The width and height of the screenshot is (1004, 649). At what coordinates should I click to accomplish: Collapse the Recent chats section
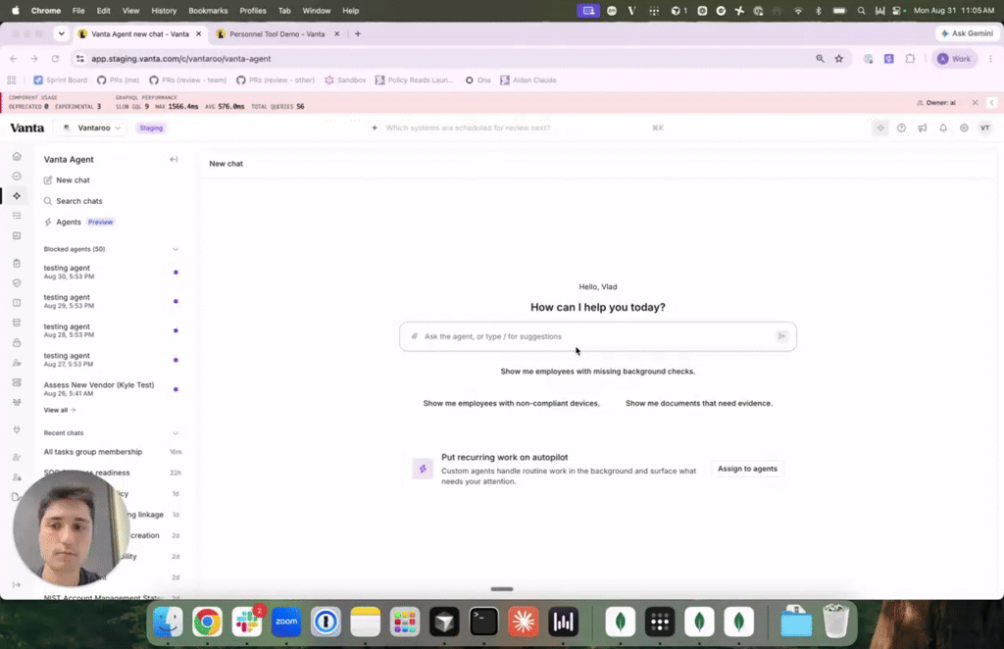(x=176, y=433)
